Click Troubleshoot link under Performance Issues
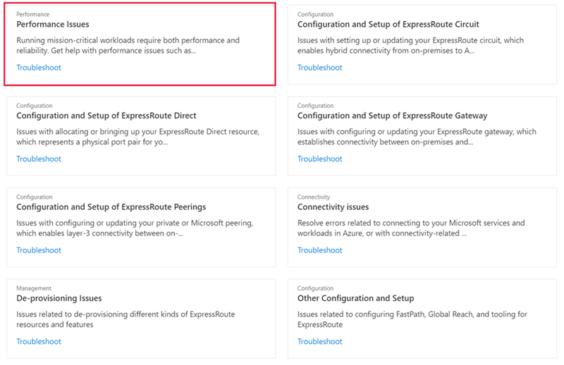The height and width of the screenshot is (365, 564). [39, 68]
